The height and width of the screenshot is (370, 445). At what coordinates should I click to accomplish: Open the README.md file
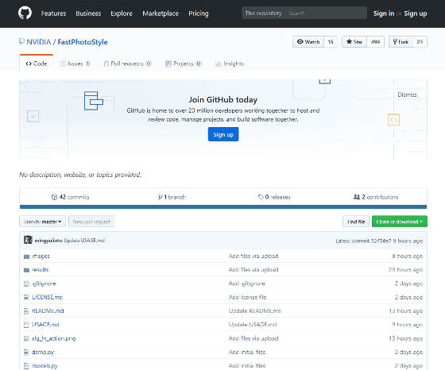(48, 311)
